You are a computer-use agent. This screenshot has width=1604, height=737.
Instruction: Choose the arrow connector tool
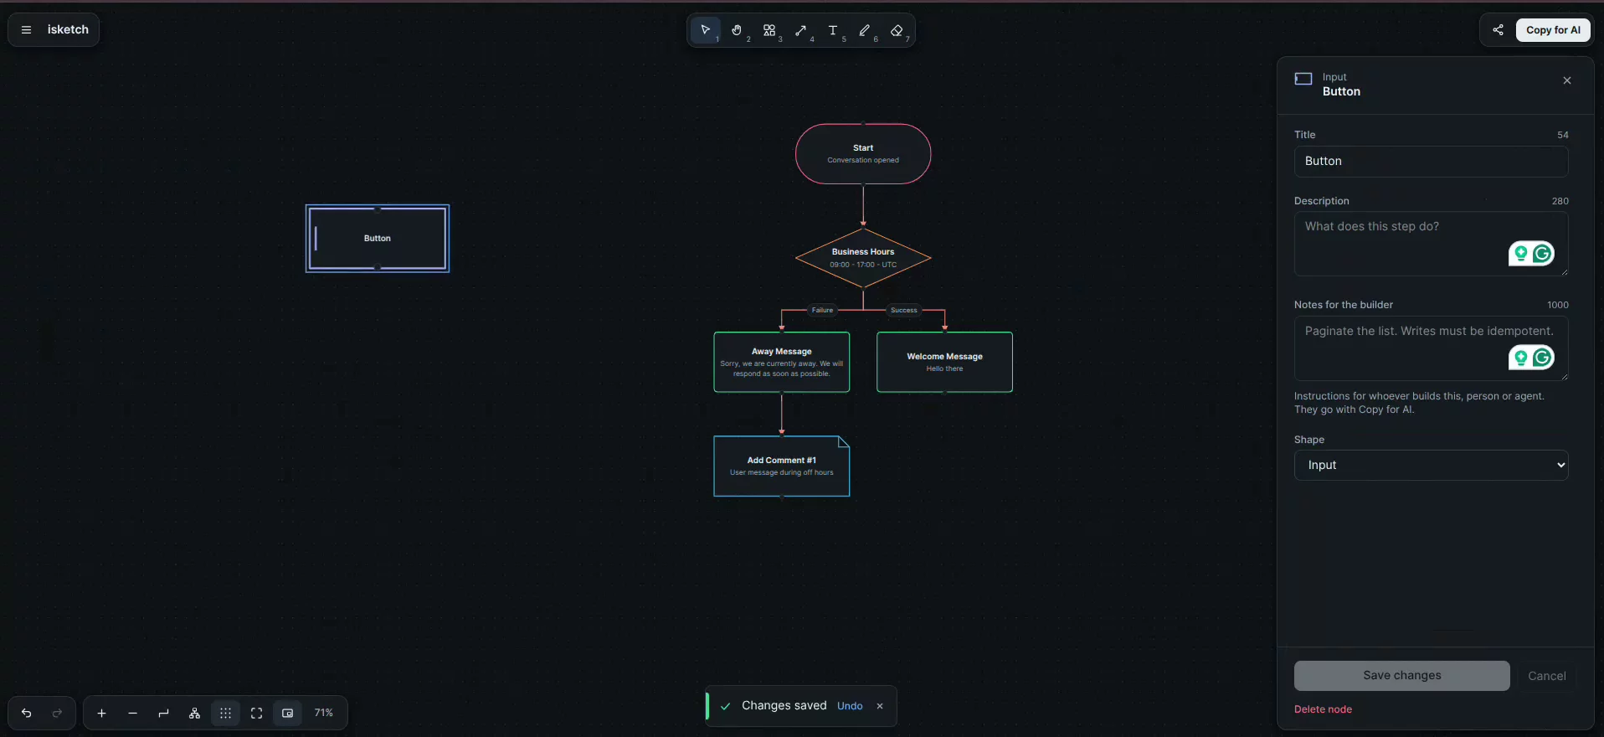tap(801, 31)
